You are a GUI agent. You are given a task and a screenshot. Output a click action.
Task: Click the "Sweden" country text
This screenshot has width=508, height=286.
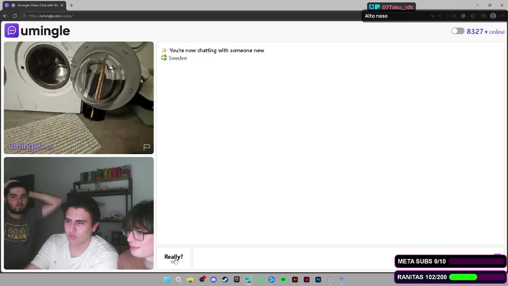(177, 58)
